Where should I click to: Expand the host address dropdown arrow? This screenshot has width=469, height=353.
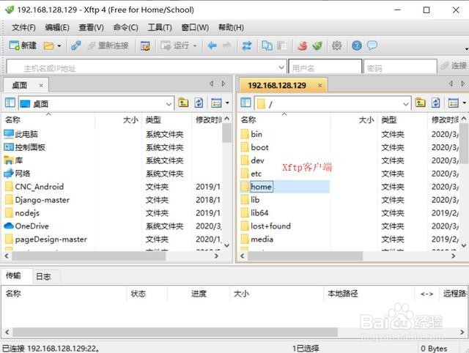(281, 67)
